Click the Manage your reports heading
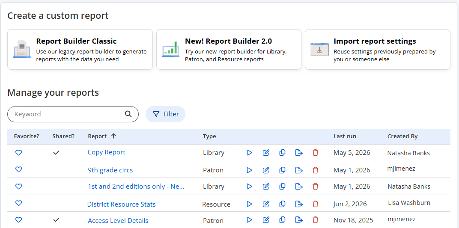This screenshot has height=228, width=459. (x=53, y=93)
